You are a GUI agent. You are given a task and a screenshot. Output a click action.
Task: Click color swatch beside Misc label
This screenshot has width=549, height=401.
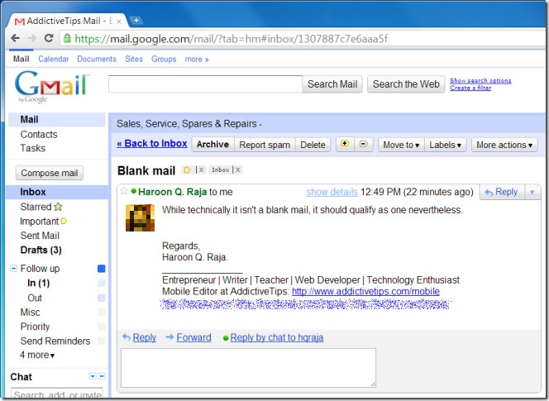point(101,312)
